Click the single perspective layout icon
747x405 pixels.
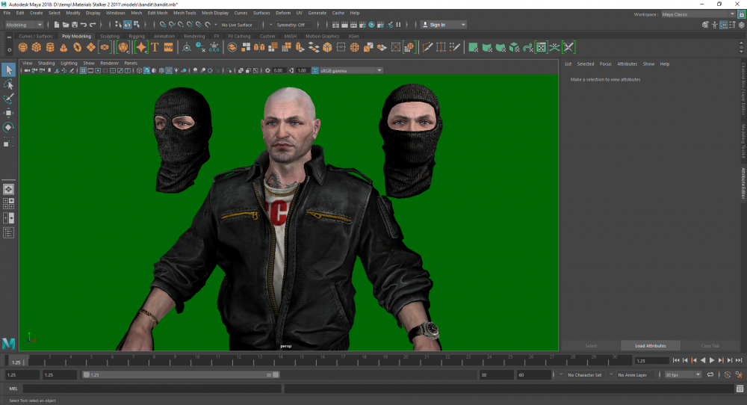click(8, 189)
